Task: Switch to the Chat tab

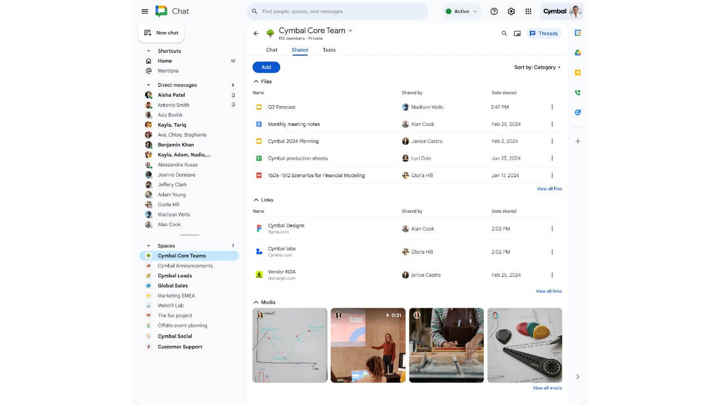Action: pyautogui.click(x=271, y=49)
